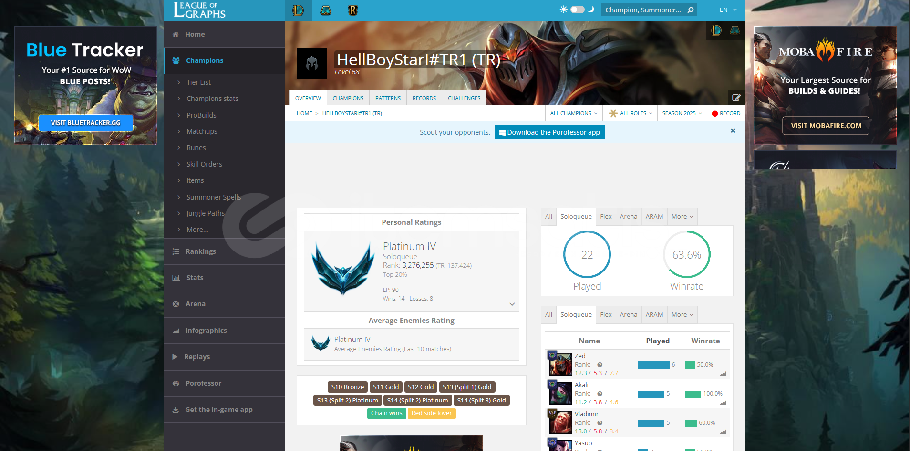Switch to the Patterns tab
The height and width of the screenshot is (451, 910).
(x=388, y=98)
